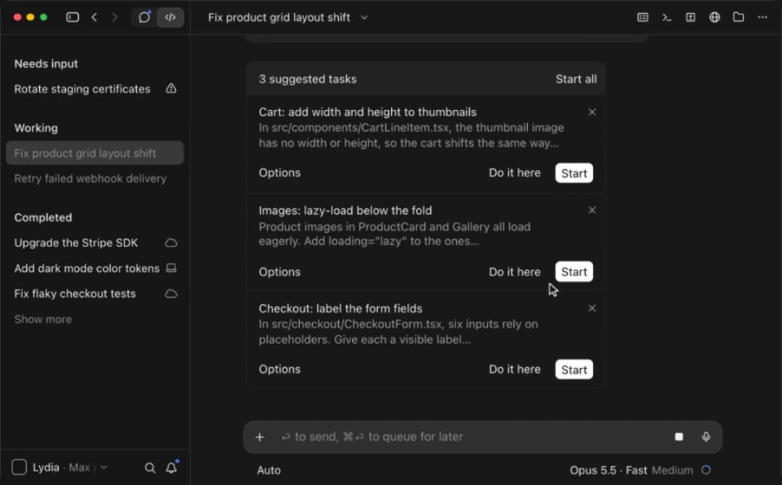
Task: Open the diff panel icon in toolbar
Action: (x=691, y=17)
